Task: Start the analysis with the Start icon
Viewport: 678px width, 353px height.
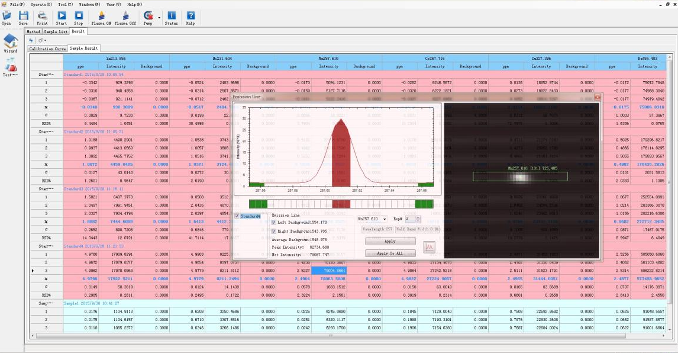Action: pyautogui.click(x=62, y=16)
